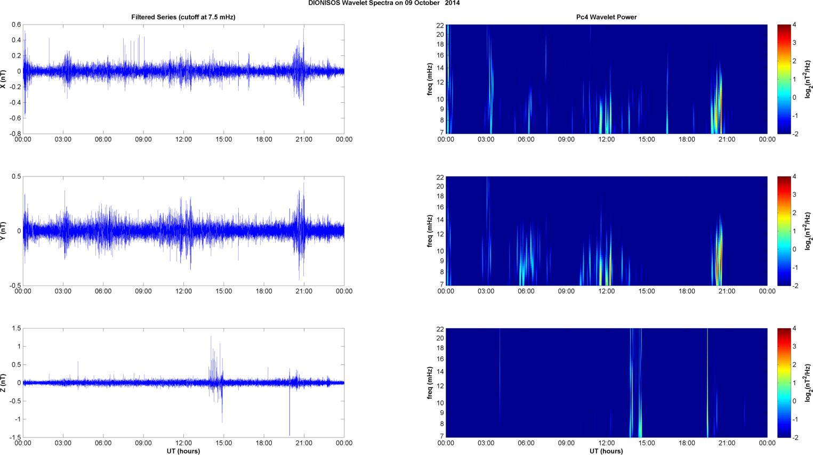Pick the colorbar beside the Z-component wavelet spectrum
This screenshot has width=813, height=455.
pyautogui.click(x=784, y=383)
